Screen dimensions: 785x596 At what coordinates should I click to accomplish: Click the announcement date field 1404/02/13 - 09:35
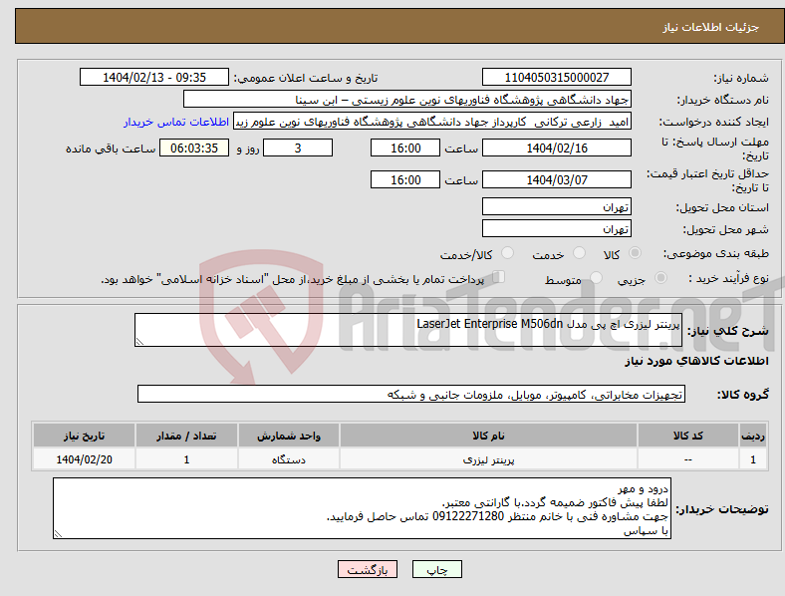(x=154, y=78)
